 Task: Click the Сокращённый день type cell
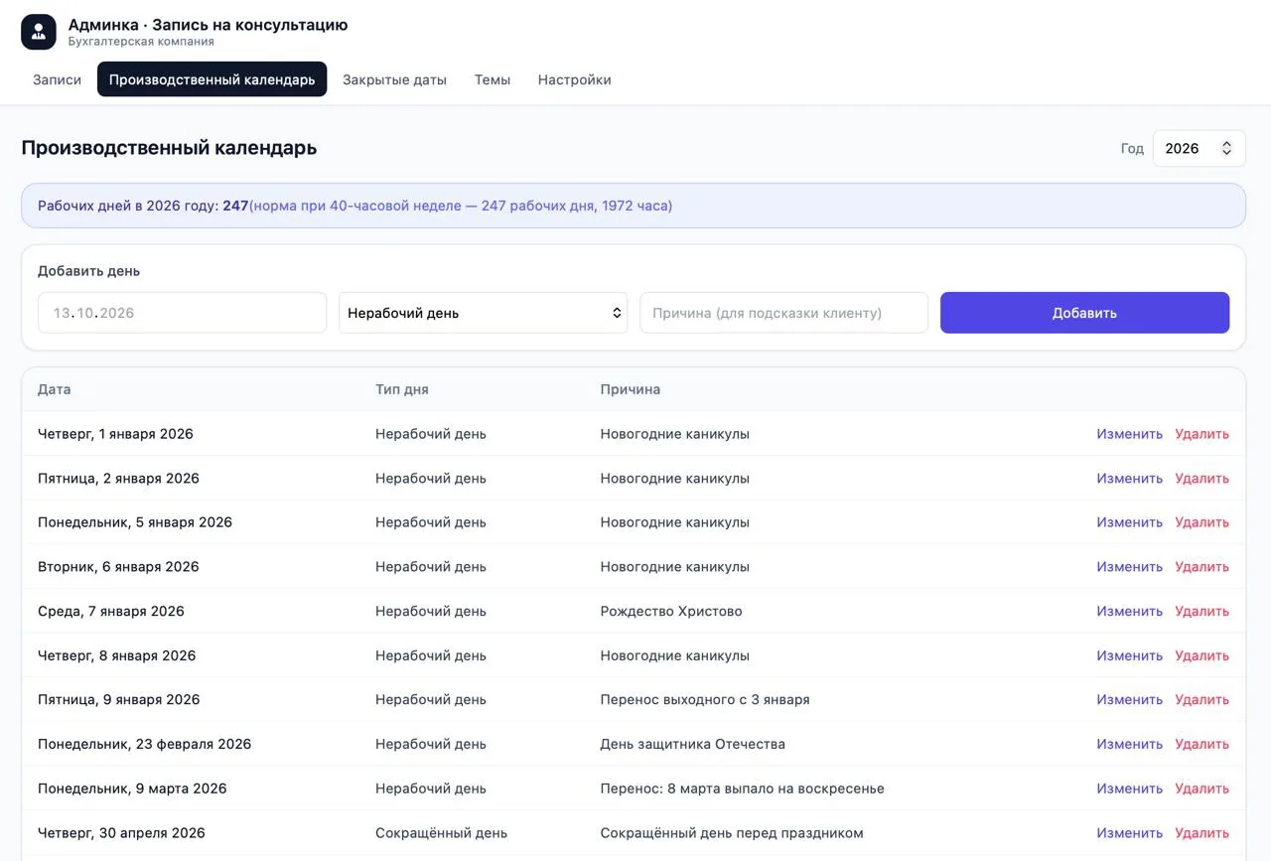(441, 833)
